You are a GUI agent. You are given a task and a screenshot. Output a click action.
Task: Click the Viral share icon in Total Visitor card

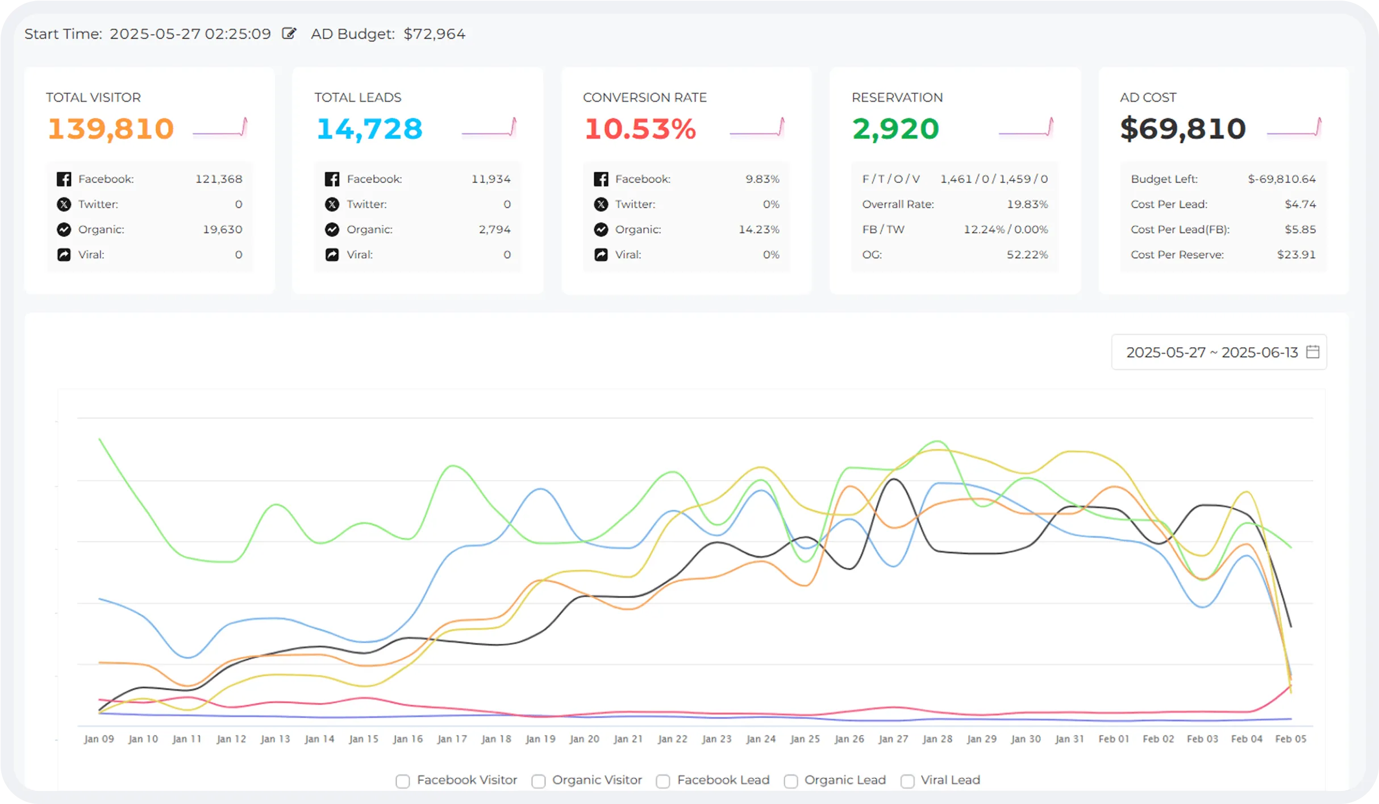64,255
